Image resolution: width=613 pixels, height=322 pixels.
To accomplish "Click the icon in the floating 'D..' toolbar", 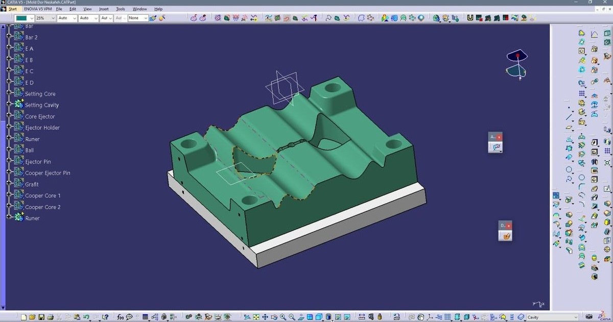I will point(506,236).
